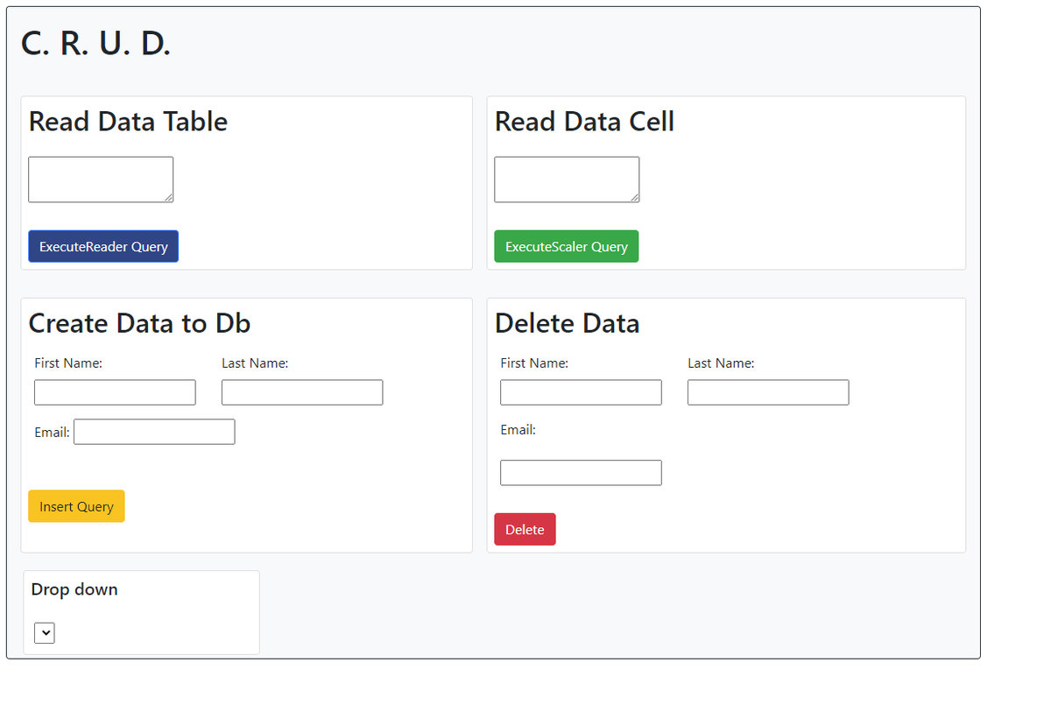Click 'First Name:' label in Delete Data
Image resolution: width=1051 pixels, height=719 pixels.
pos(534,363)
